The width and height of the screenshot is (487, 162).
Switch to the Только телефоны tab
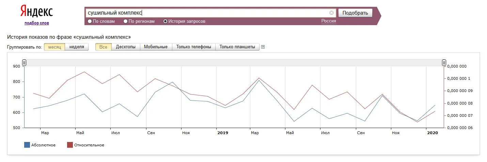193,47
